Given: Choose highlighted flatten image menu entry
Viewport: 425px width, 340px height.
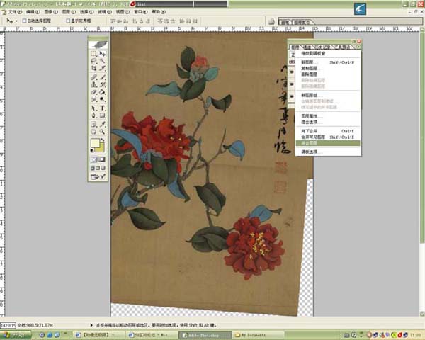Looking at the screenshot, I should (x=328, y=143).
